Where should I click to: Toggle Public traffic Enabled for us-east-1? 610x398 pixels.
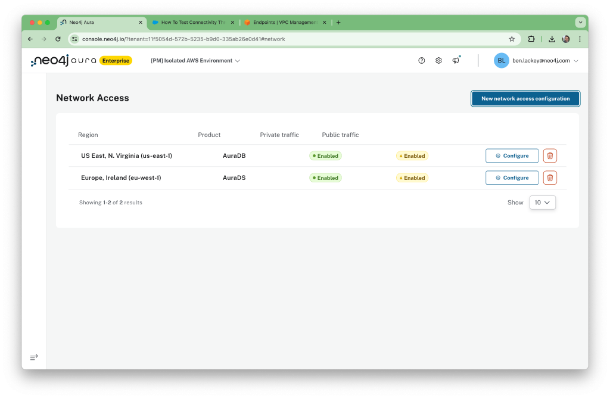point(412,156)
